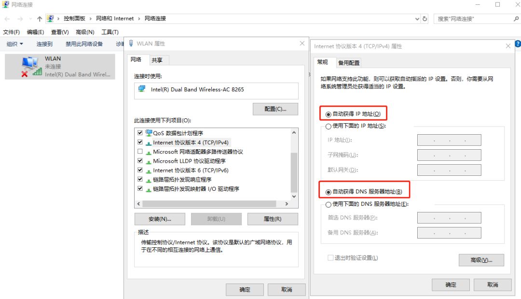Close the WLAN 属性 dialog
Image resolution: width=521 pixels, height=299 pixels.
click(x=302, y=43)
